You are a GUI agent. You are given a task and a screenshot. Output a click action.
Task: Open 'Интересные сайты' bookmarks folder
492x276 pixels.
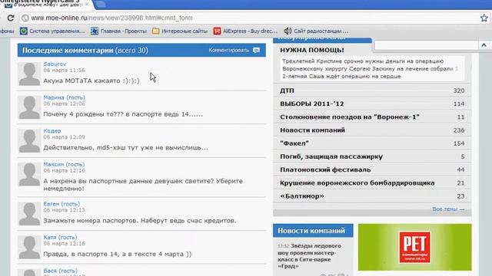[180, 31]
